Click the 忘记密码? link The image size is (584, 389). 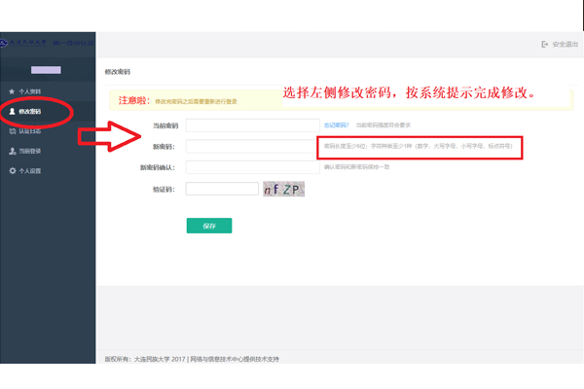(335, 125)
